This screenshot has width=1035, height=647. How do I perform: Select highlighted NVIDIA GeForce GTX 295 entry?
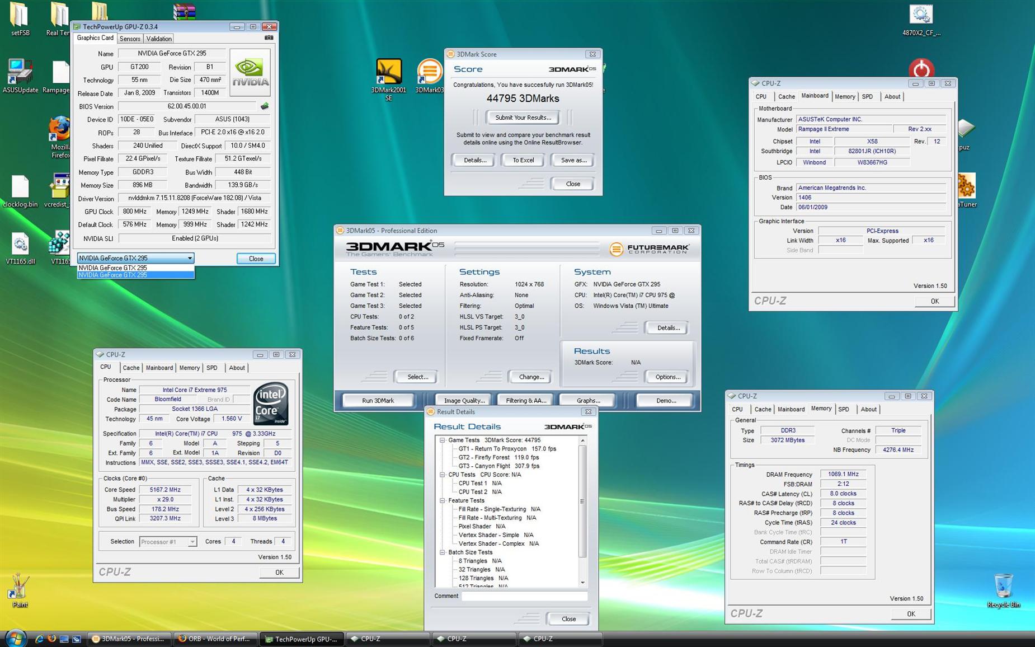(x=135, y=275)
